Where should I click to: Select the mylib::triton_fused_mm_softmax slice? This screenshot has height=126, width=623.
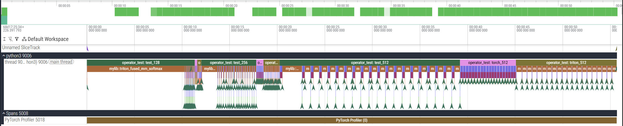click(136, 69)
